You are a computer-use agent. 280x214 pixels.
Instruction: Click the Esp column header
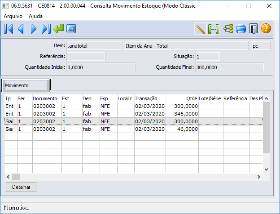coord(109,98)
